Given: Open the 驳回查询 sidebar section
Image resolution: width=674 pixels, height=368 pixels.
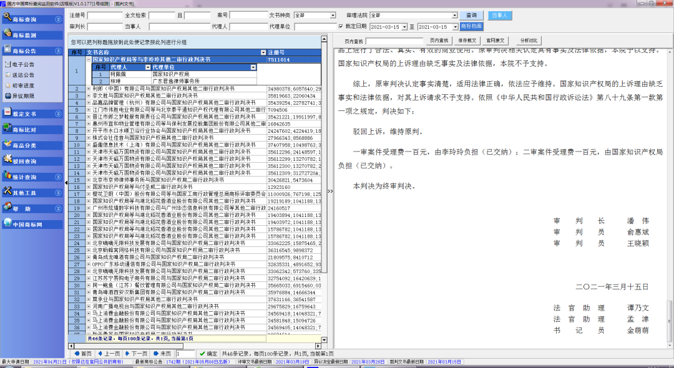Looking at the screenshot, I should [x=32, y=162].
